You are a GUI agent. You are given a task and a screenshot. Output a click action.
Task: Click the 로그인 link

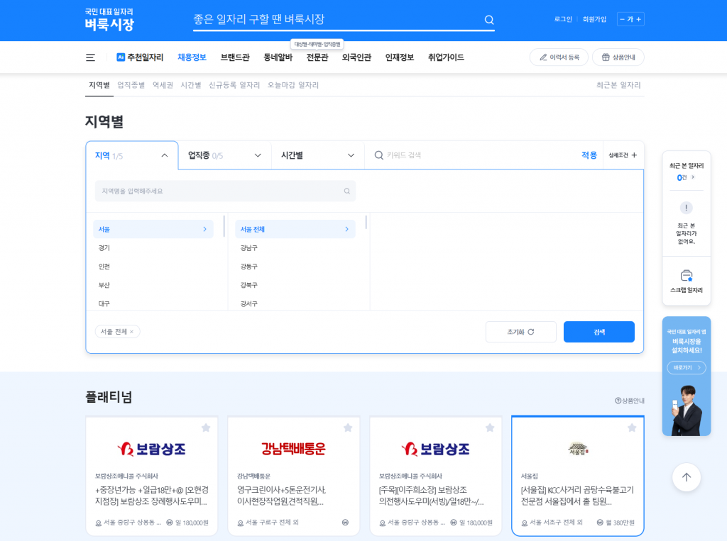pyautogui.click(x=562, y=19)
